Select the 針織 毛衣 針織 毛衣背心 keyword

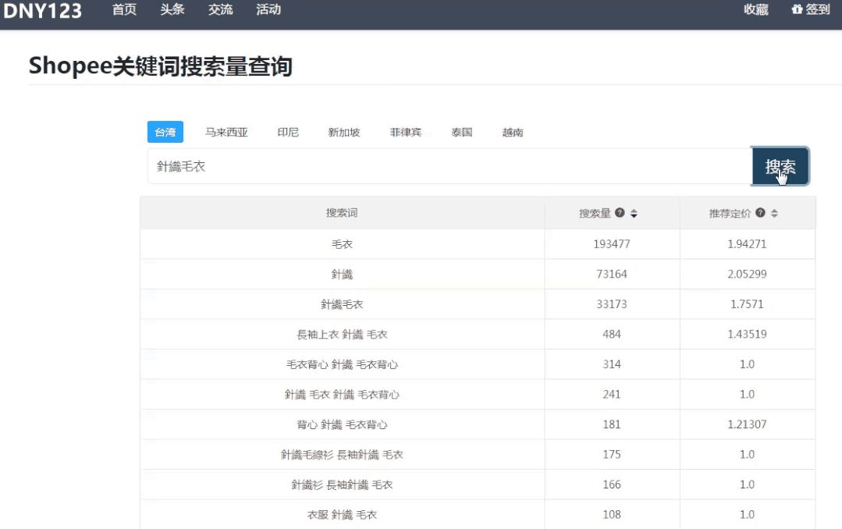(342, 394)
